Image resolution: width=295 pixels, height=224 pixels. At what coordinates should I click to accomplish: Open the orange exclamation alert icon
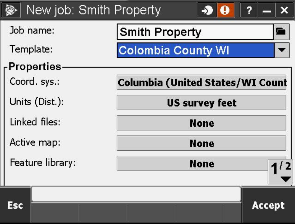tap(225, 10)
